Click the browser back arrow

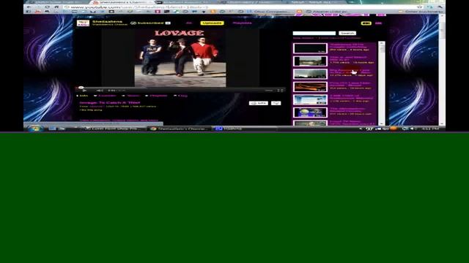29,7
